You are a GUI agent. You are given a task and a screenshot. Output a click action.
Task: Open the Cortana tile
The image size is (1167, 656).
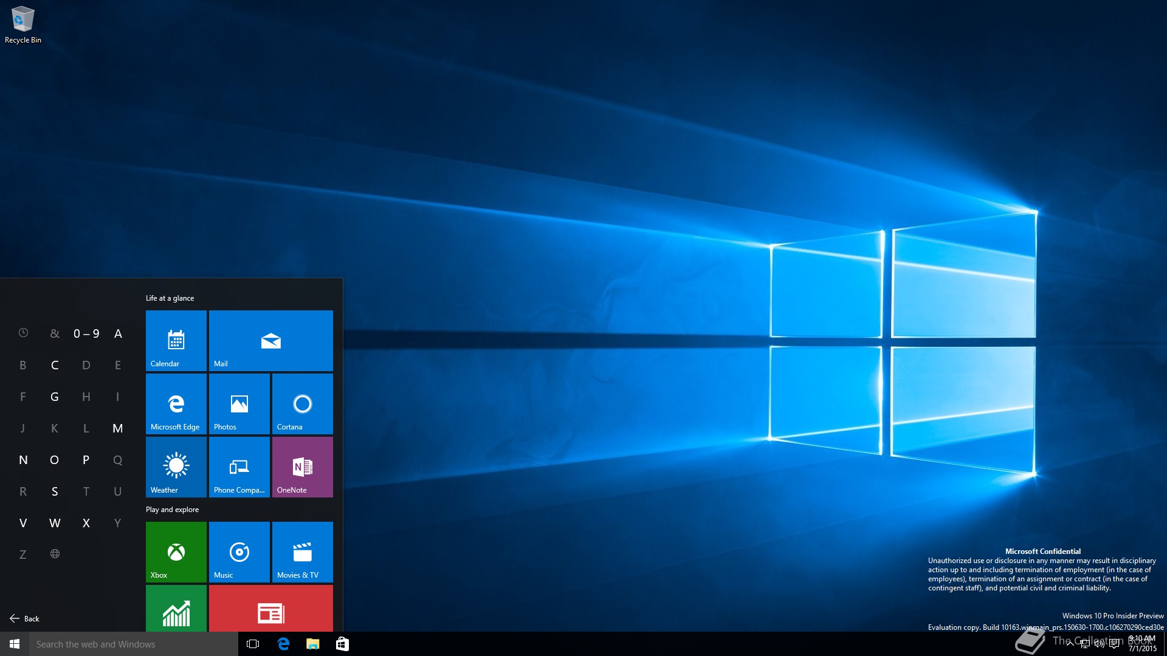click(x=303, y=404)
